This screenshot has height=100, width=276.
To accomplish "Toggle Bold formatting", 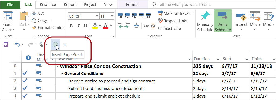I will [71, 26].
